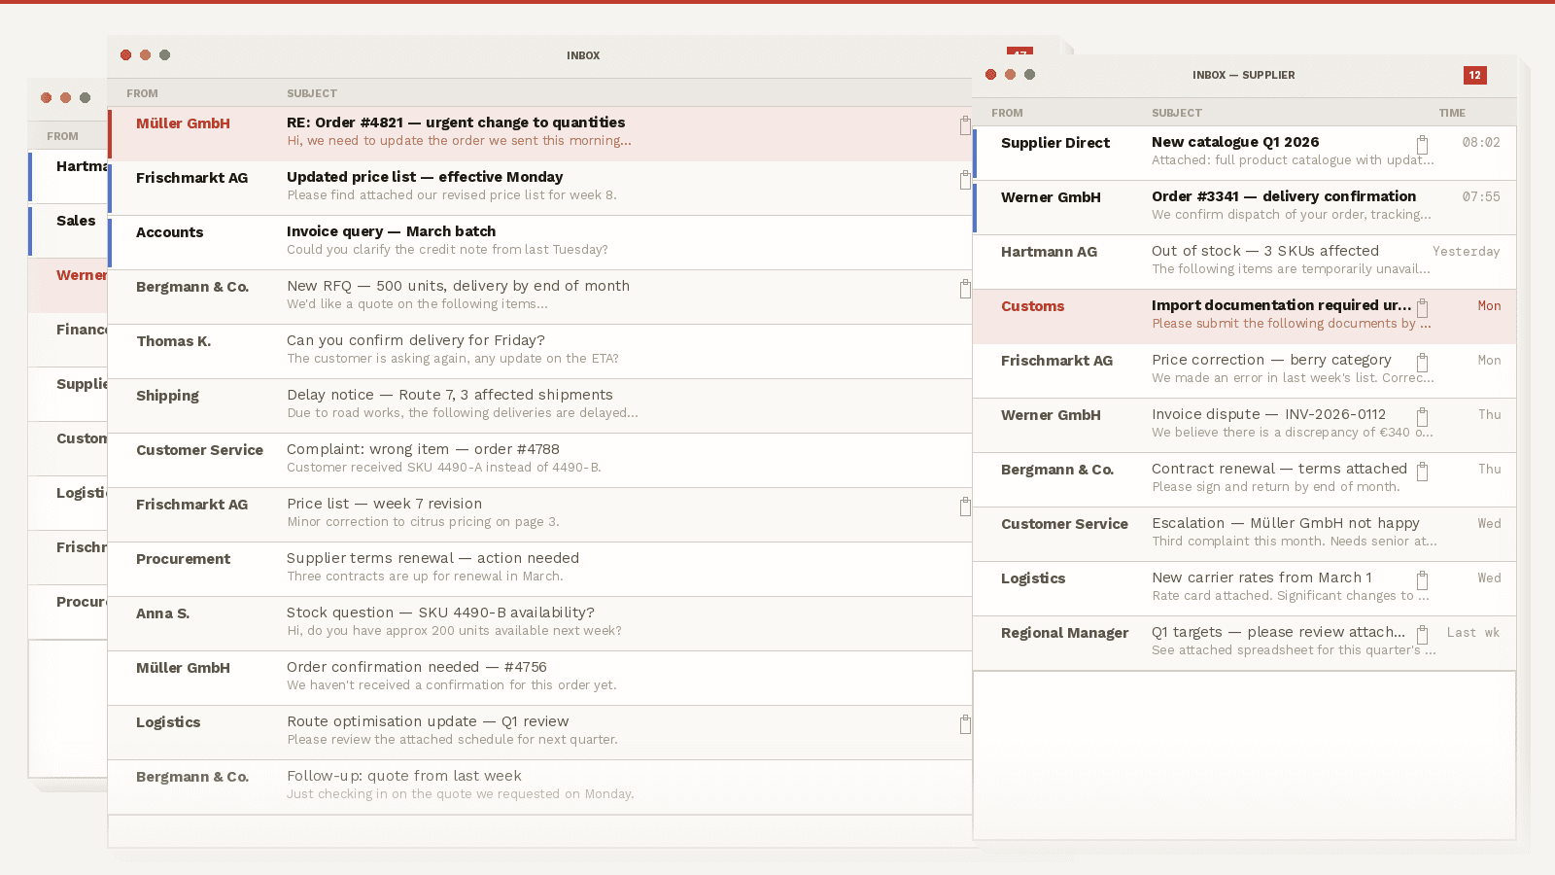Open the attachment on Bergmann & Co.'s new RFQ
1555x875 pixels.
[x=964, y=288]
